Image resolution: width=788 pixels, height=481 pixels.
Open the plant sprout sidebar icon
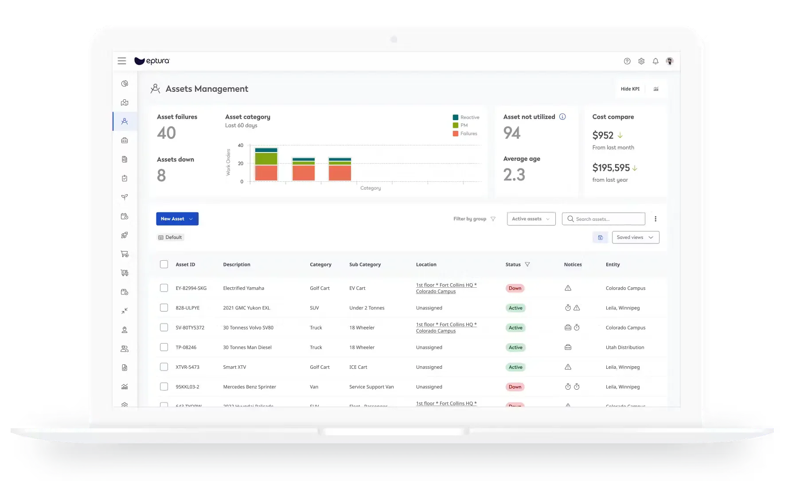click(125, 197)
